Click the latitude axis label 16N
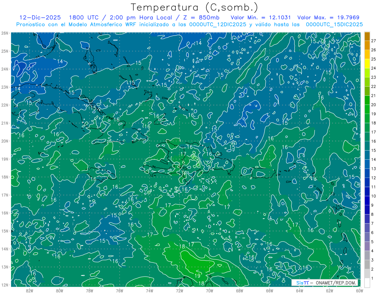 click(5, 213)
